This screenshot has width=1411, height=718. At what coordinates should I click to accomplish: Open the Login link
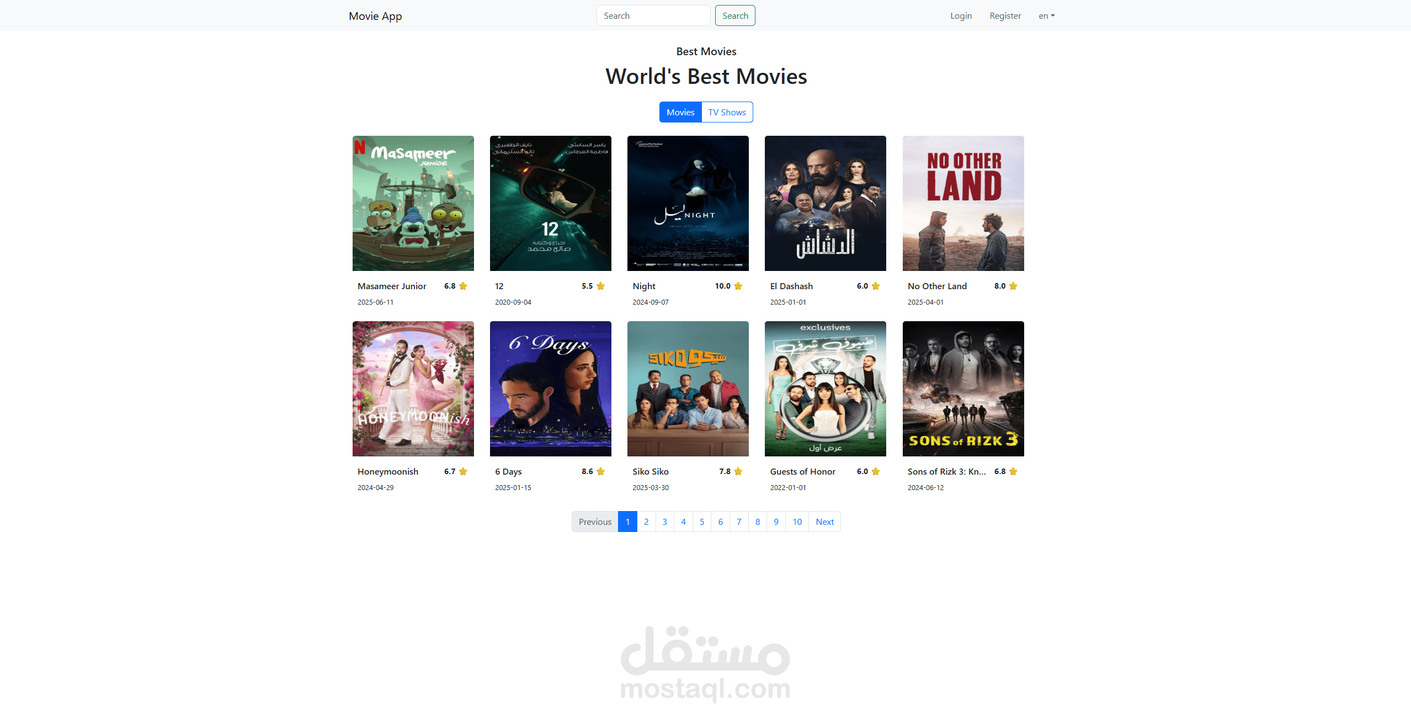[961, 16]
